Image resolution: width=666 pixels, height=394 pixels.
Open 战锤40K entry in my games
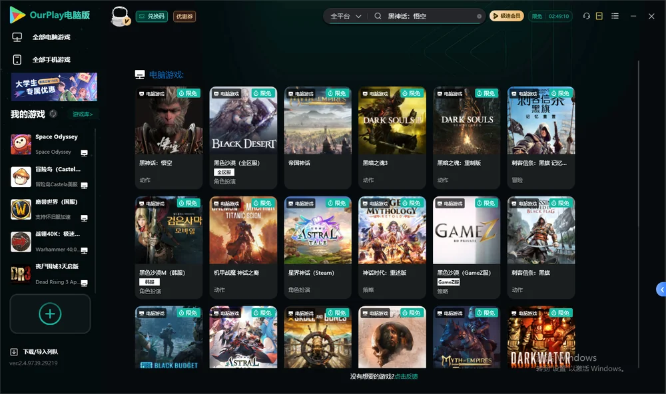[x=51, y=242]
